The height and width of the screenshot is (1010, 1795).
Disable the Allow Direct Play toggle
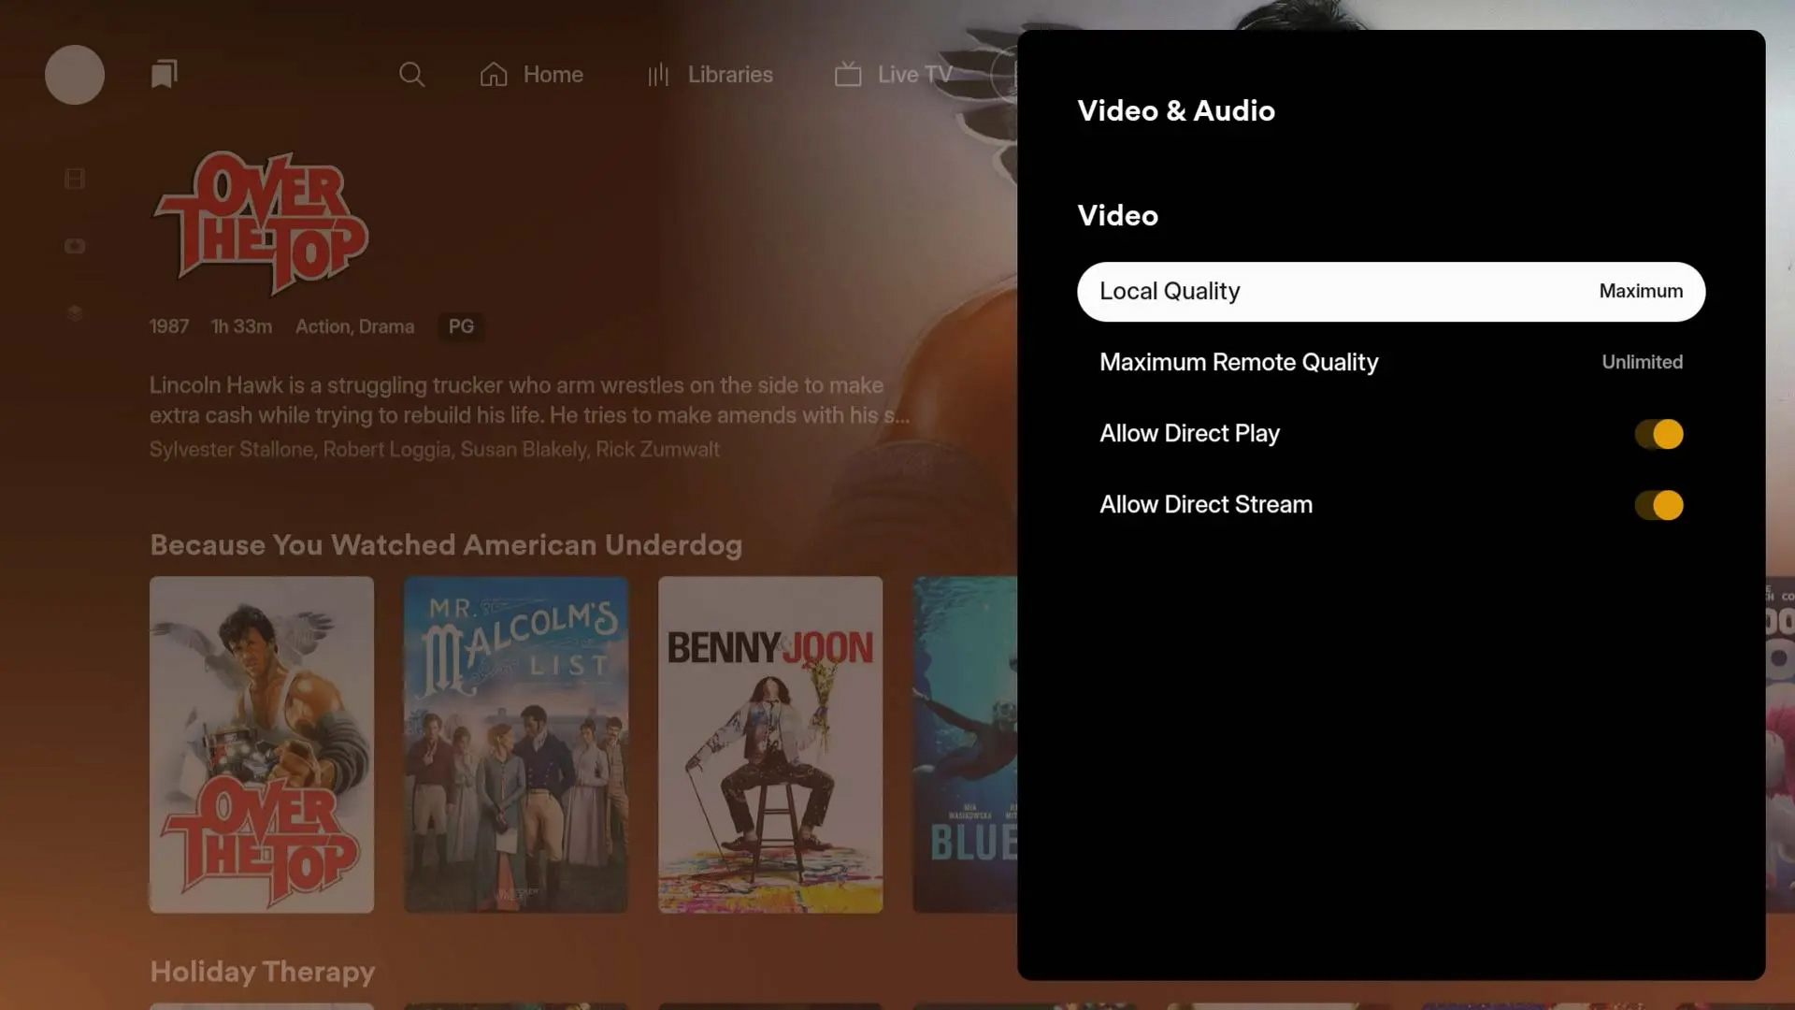(x=1659, y=434)
